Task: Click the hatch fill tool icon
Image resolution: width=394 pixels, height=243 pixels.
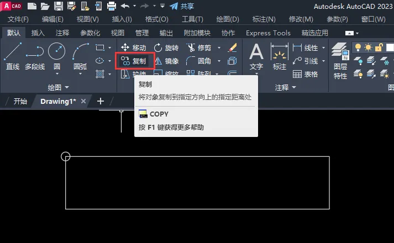Action: [x=100, y=74]
